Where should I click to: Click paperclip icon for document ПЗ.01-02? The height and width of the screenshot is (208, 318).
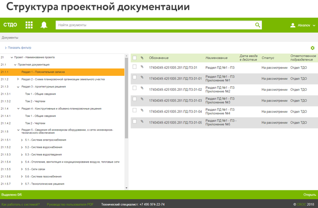tap(142, 88)
